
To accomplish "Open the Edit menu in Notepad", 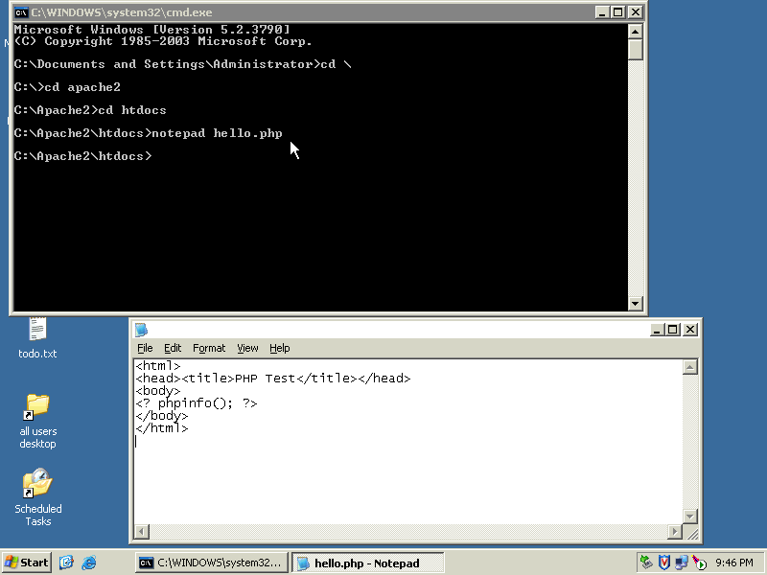I will [x=173, y=348].
